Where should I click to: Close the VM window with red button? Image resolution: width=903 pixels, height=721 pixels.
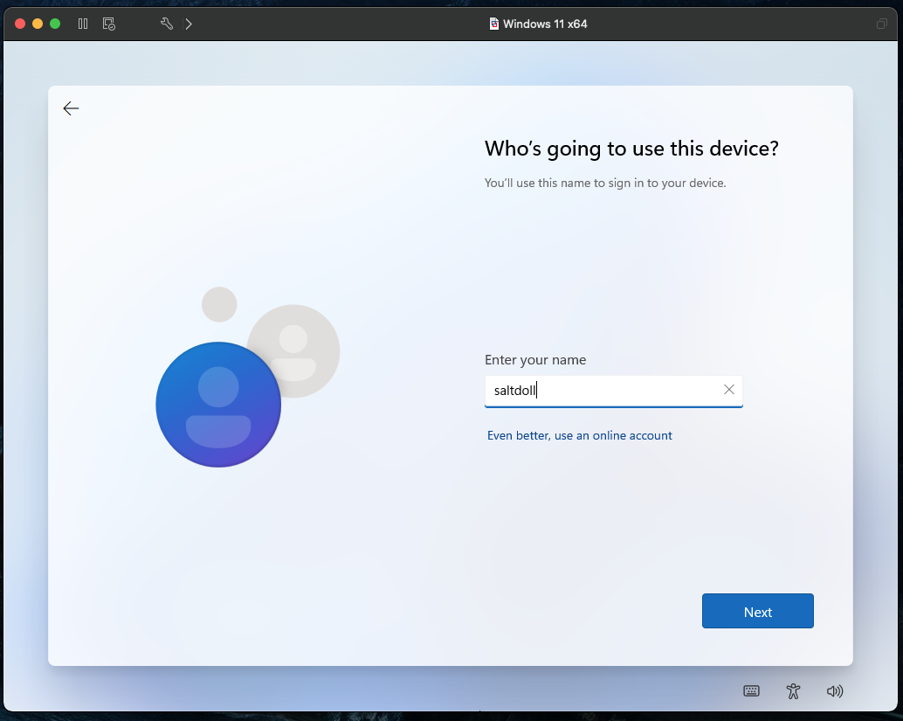click(x=20, y=24)
